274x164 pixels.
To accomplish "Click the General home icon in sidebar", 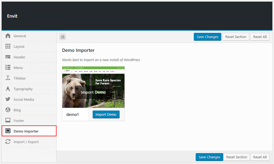I will (x=8, y=36).
